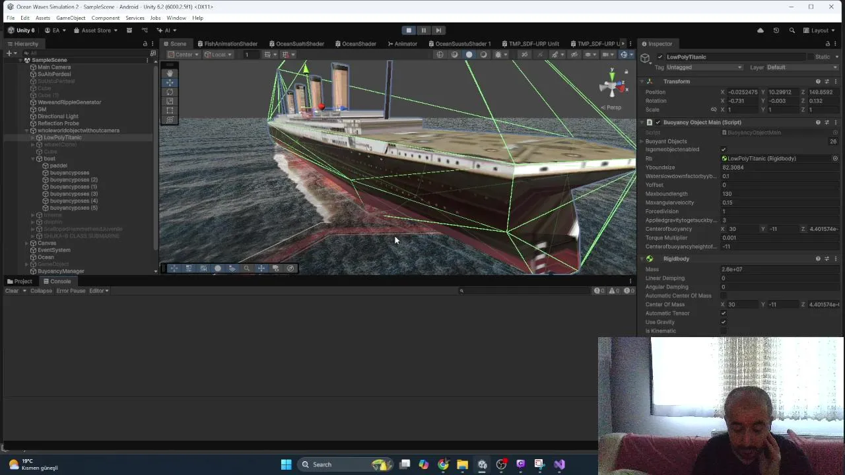This screenshot has width=845, height=475.
Task: Enable Automatic Center Of Mass
Action: [724, 296]
